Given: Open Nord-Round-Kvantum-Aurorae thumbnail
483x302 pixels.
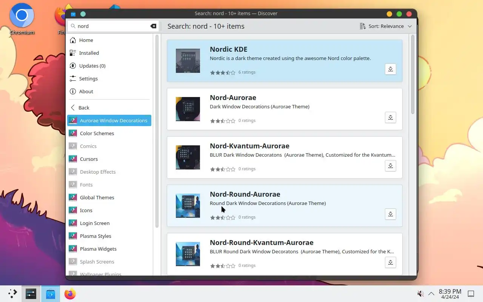Looking at the screenshot, I should coord(188,254).
